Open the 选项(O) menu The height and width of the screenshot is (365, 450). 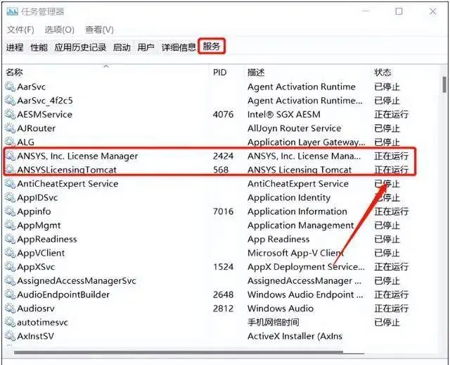coord(59,30)
